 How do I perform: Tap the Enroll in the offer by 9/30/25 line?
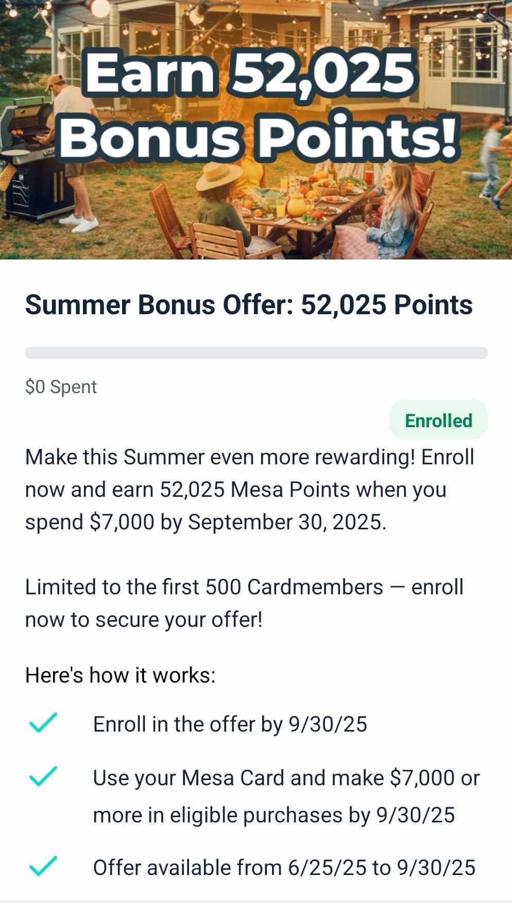point(230,724)
